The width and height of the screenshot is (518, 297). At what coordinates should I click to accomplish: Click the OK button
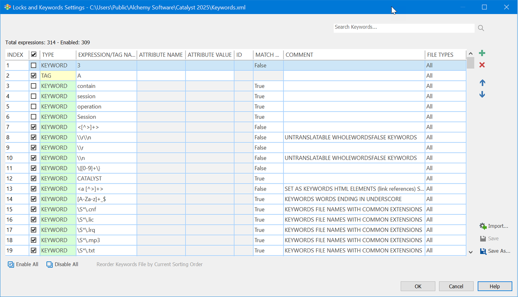(x=418, y=286)
